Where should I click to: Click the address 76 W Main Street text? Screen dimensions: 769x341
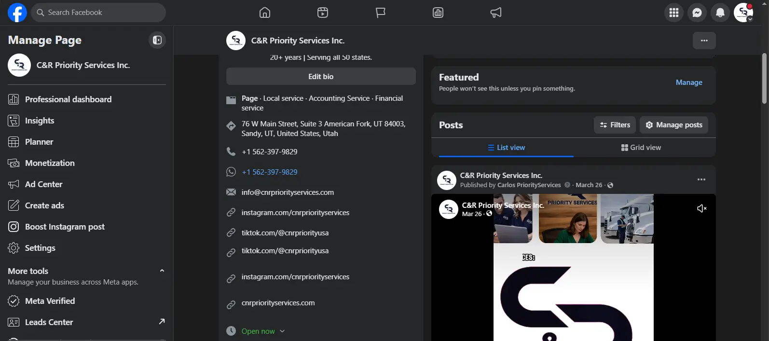pyautogui.click(x=324, y=129)
